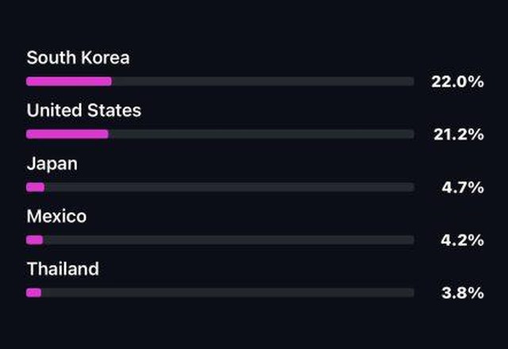Select the South Korea pink progress bar
Screen dimensions: 508x349
pyautogui.click(x=69, y=81)
